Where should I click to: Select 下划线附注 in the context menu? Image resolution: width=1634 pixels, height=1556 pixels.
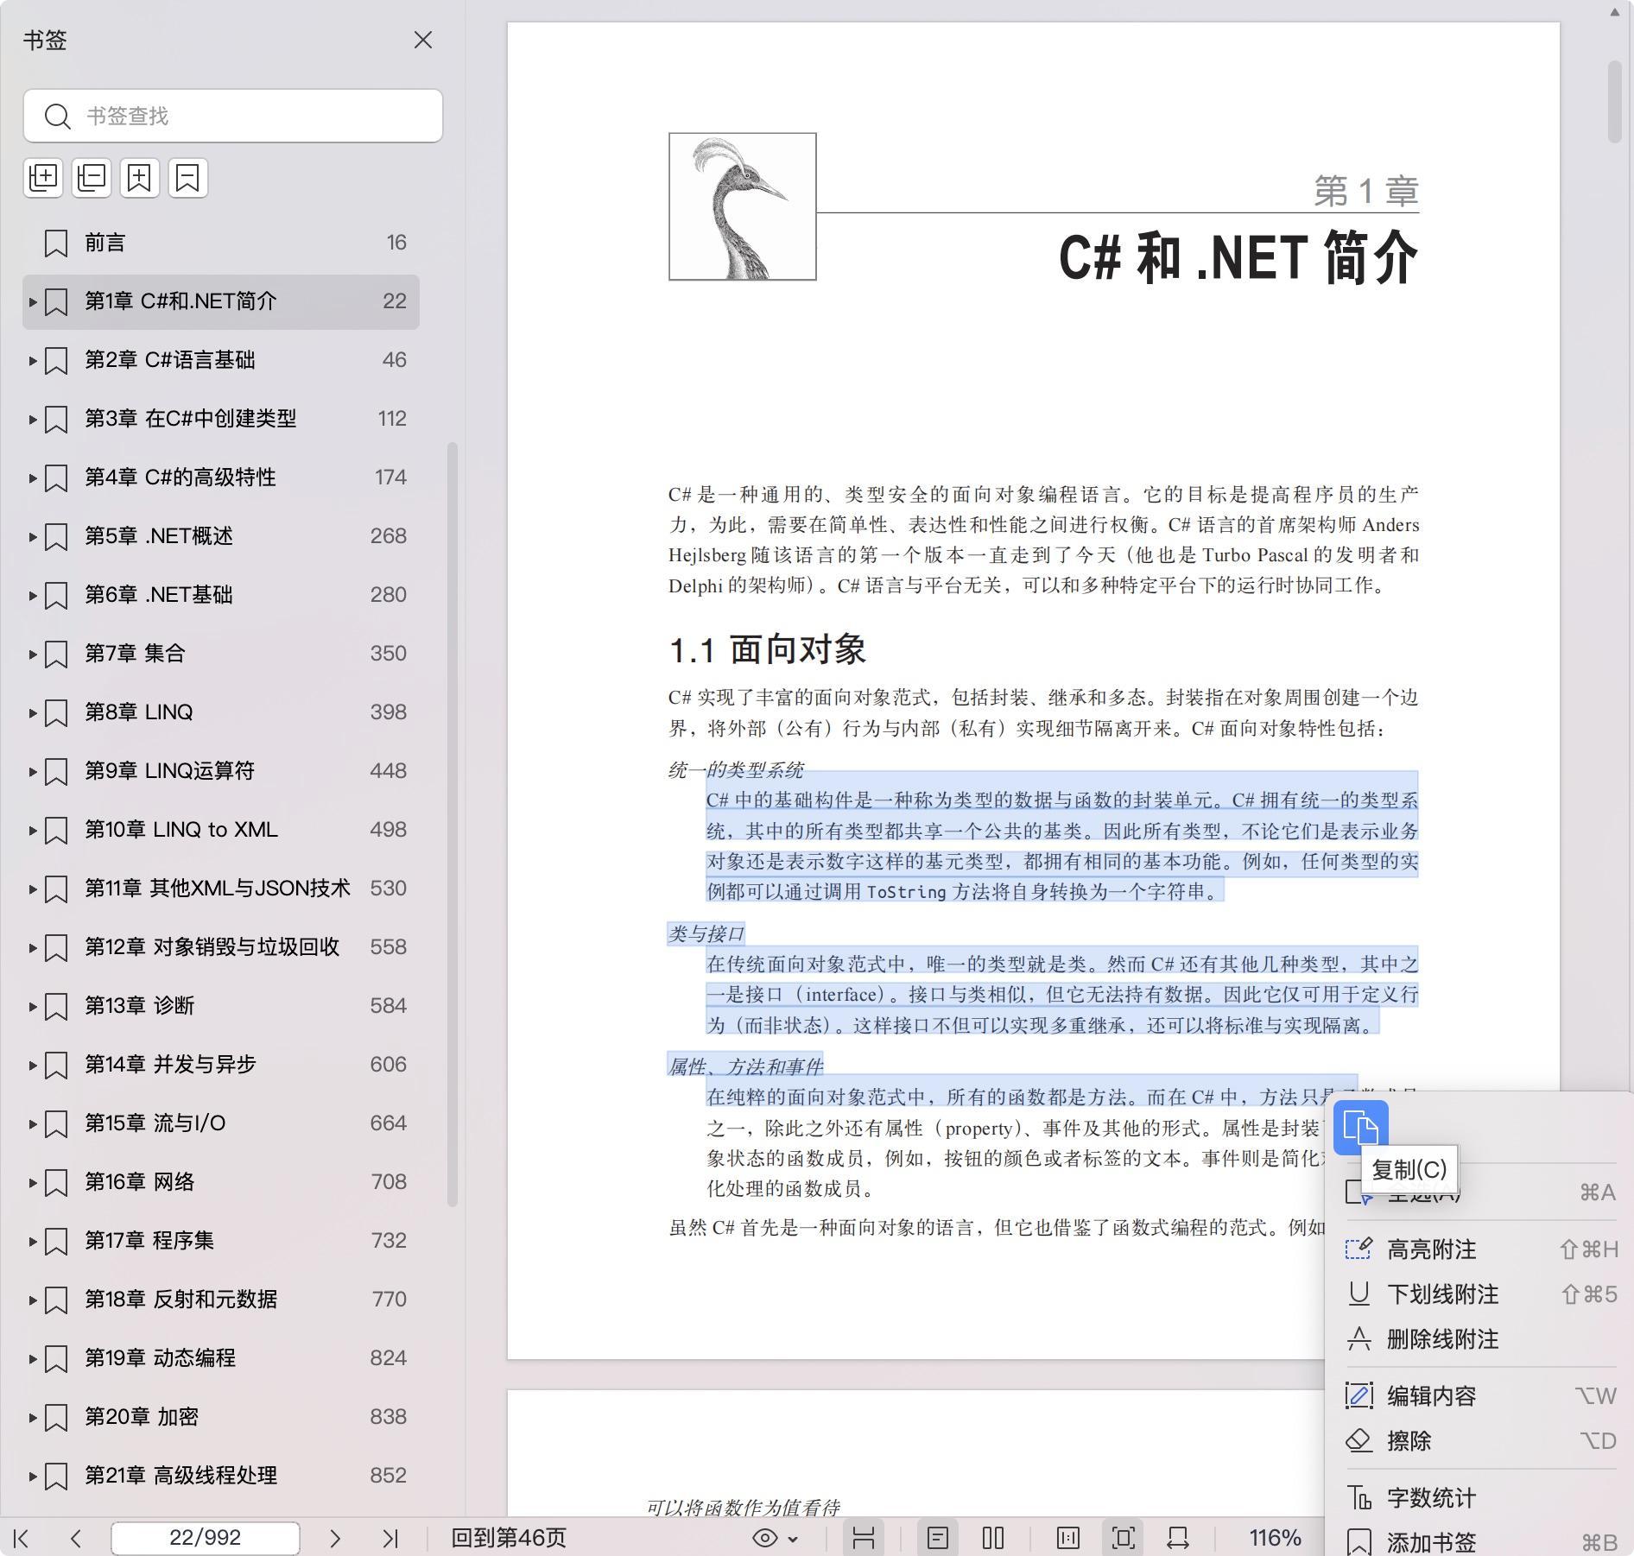(1442, 1294)
